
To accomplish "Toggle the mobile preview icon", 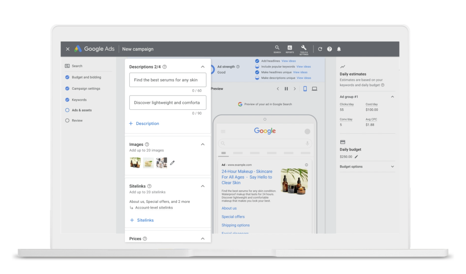I will (305, 89).
